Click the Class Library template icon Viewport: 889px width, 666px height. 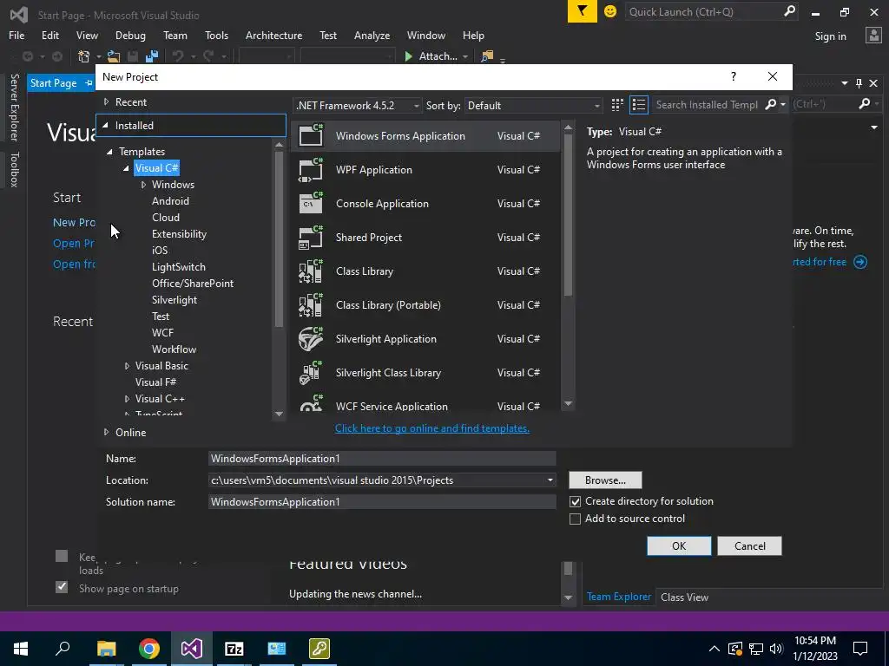311,271
